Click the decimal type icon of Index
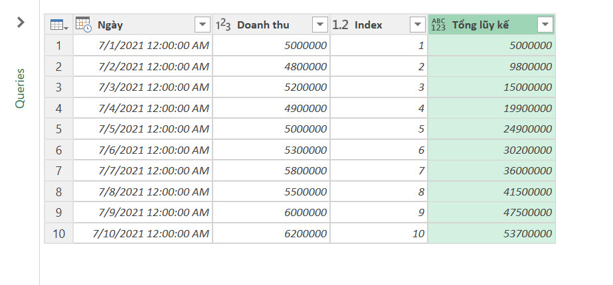This screenshot has width=613, height=285. pyautogui.click(x=340, y=25)
